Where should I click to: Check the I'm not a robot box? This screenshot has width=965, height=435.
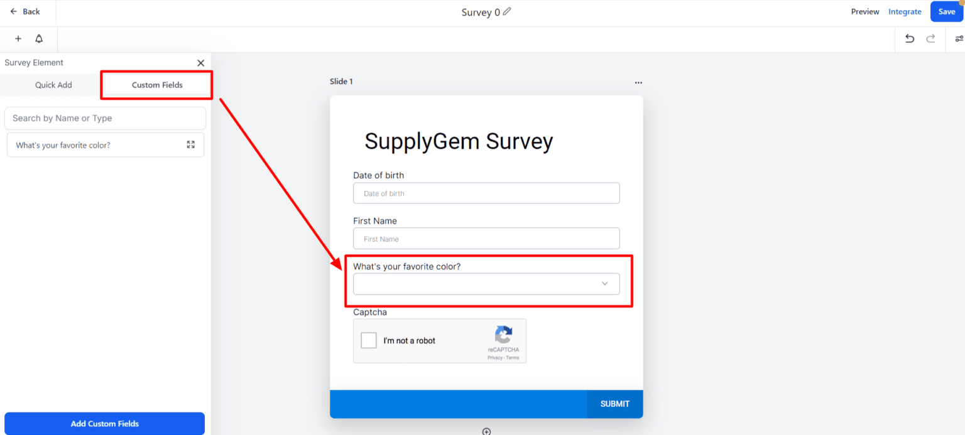pyautogui.click(x=369, y=340)
